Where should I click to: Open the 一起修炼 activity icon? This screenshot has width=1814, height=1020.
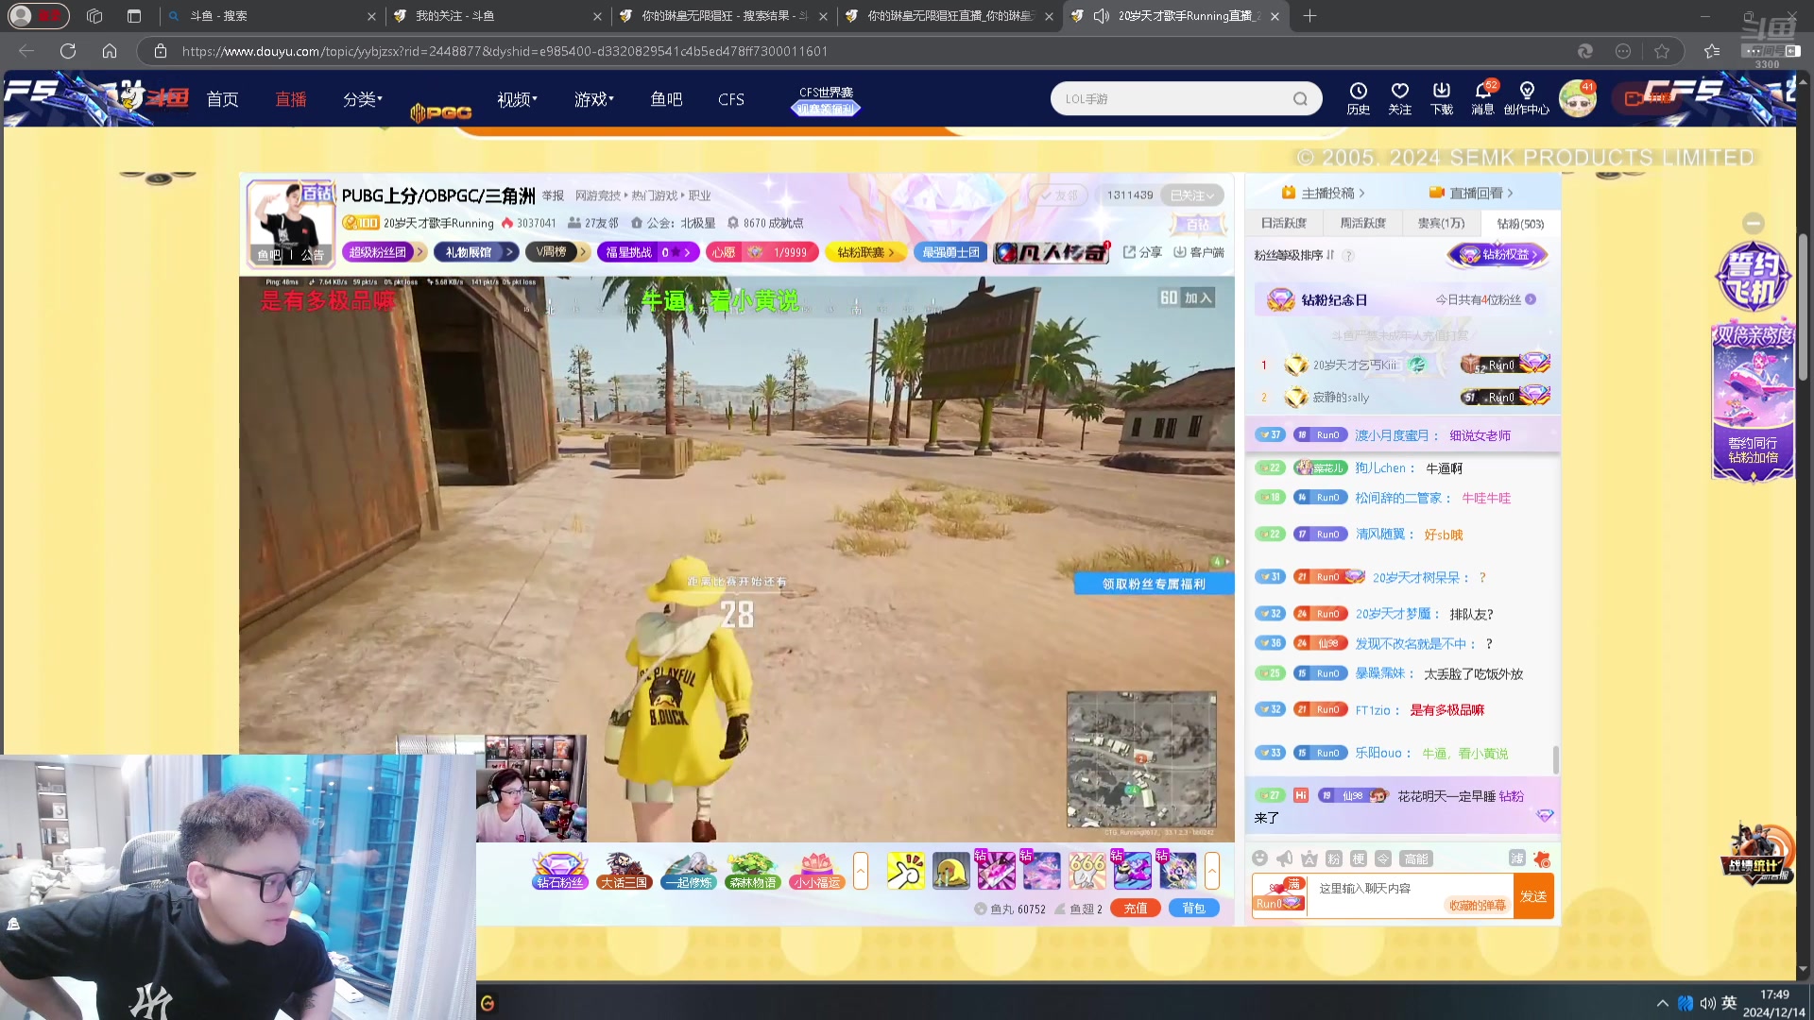(688, 871)
